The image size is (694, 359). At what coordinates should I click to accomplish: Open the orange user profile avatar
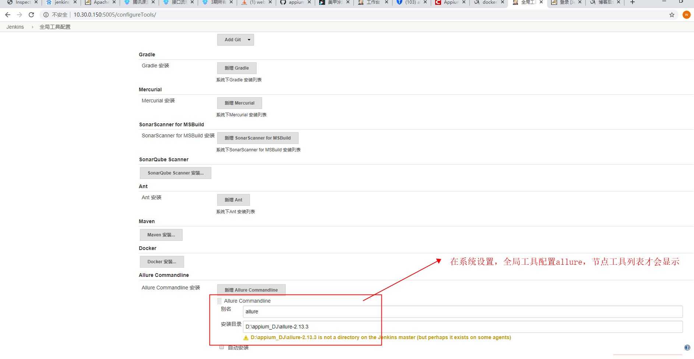686,15
